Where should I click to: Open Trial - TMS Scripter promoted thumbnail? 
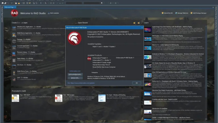coord(58,98)
